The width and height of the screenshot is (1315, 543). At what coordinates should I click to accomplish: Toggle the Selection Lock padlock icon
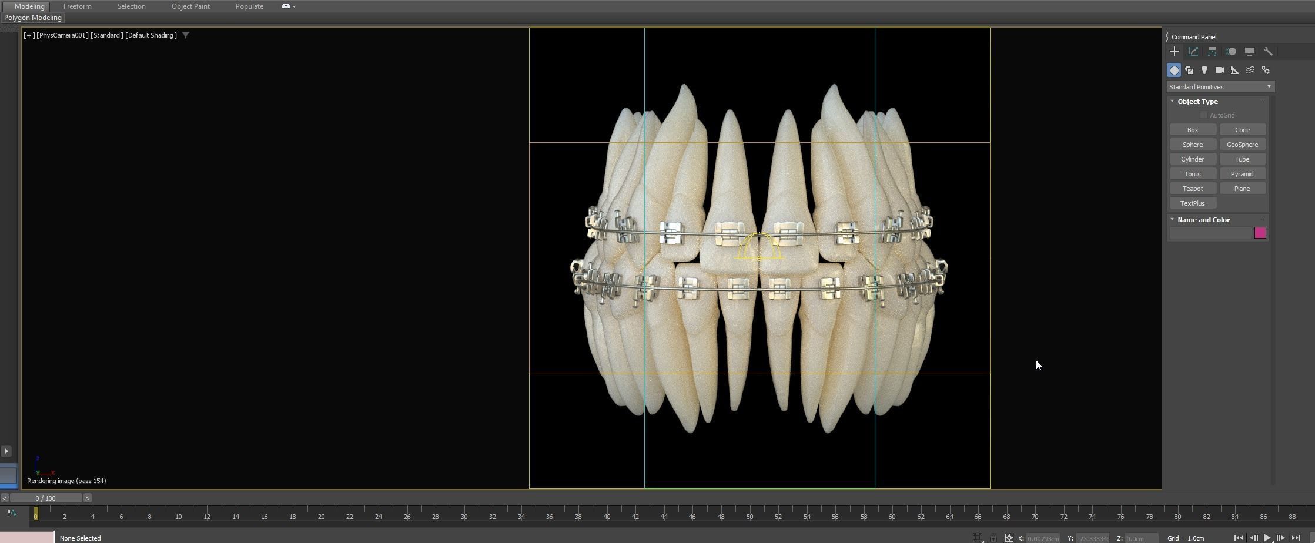(993, 538)
